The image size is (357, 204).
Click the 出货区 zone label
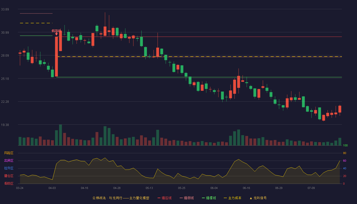[9, 161]
